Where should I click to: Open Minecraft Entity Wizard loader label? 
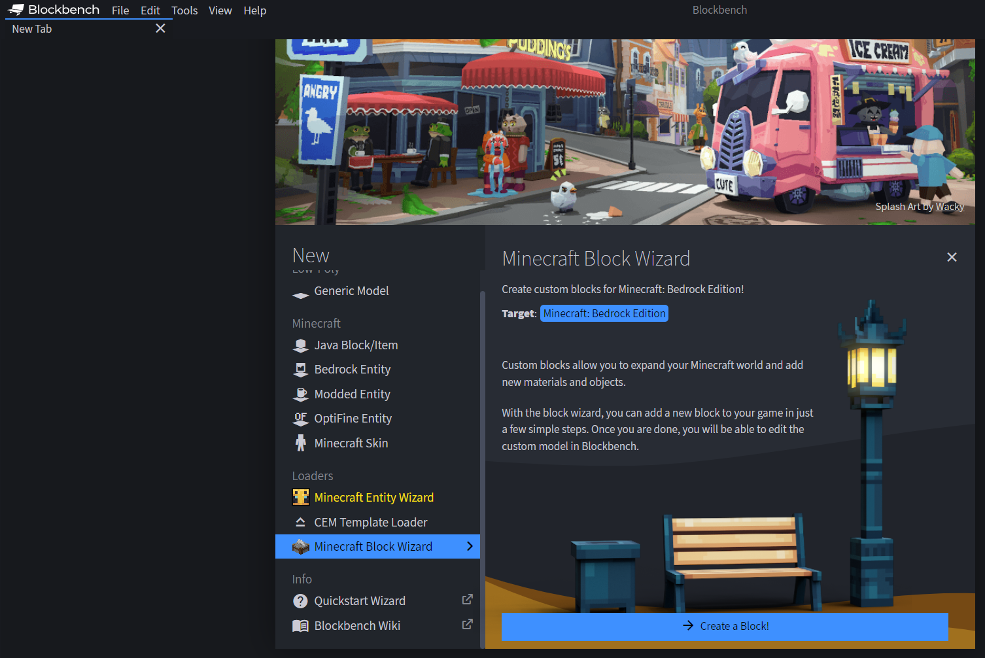tap(374, 498)
